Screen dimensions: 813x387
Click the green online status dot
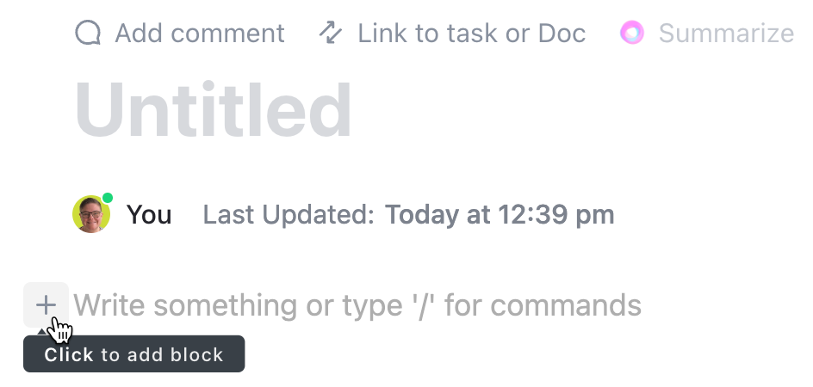tap(108, 199)
